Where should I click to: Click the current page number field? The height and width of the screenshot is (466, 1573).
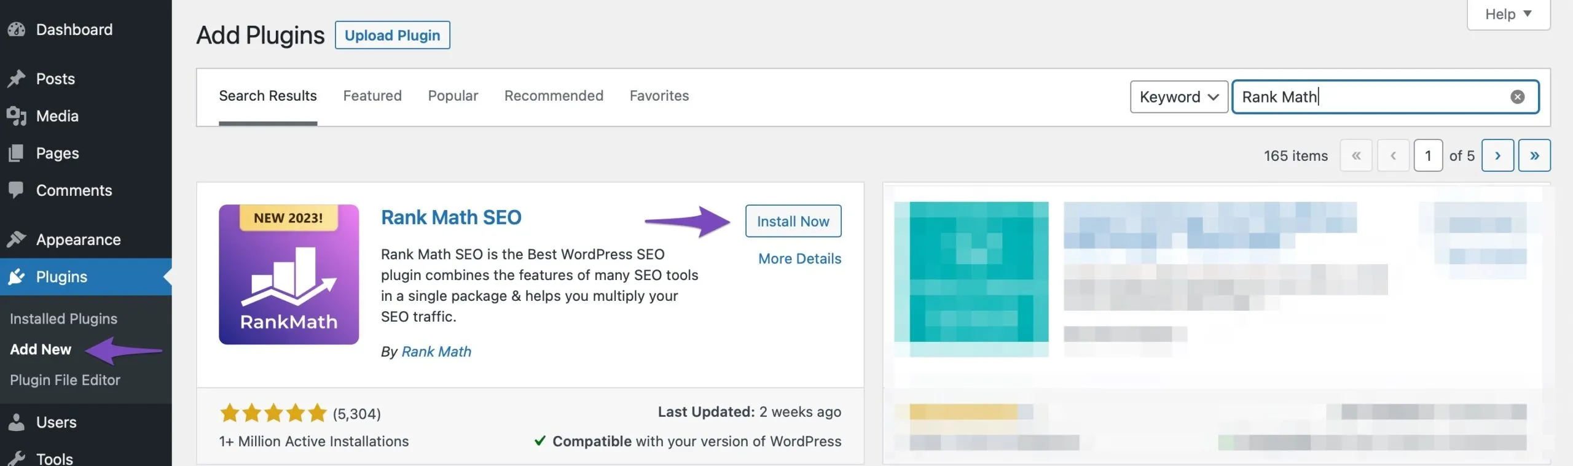(x=1428, y=155)
